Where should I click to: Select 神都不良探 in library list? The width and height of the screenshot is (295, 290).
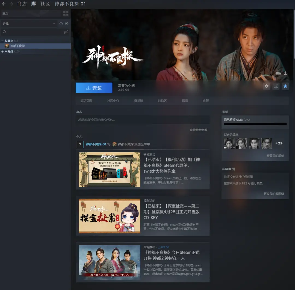(x=35, y=46)
